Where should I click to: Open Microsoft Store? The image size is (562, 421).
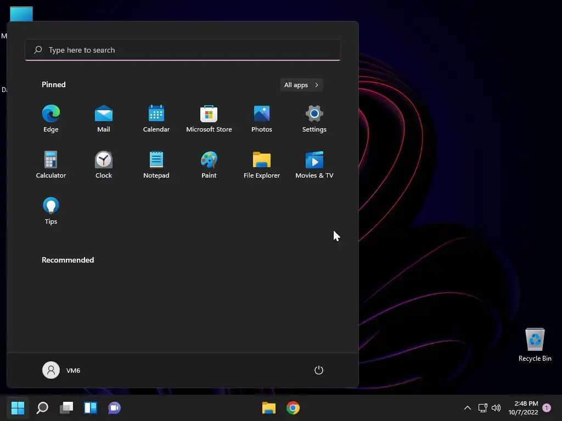pyautogui.click(x=209, y=119)
